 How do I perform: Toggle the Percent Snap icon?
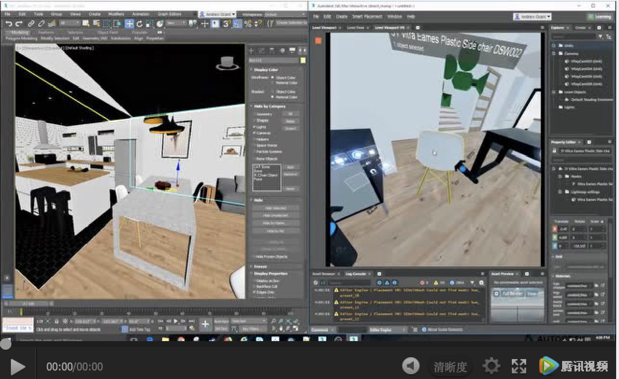click(x=247, y=24)
